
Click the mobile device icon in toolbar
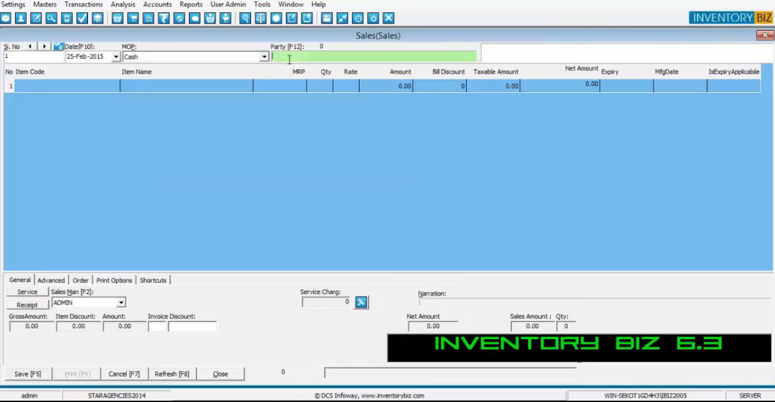point(67,18)
